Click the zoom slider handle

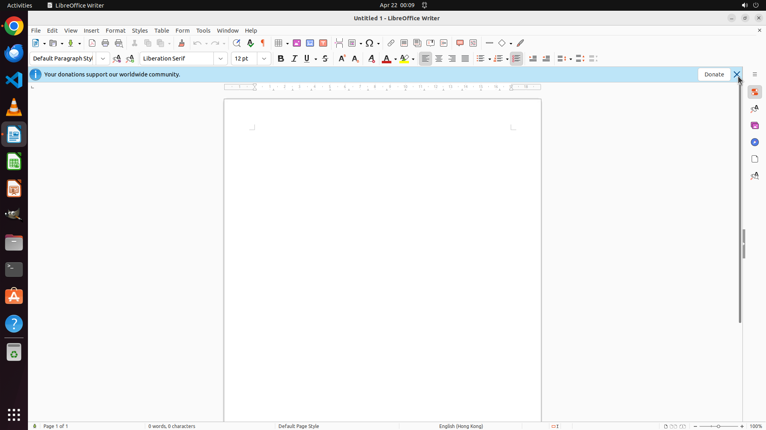point(719,426)
